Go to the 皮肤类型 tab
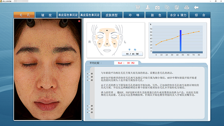The image size is (224, 126). click(112, 15)
